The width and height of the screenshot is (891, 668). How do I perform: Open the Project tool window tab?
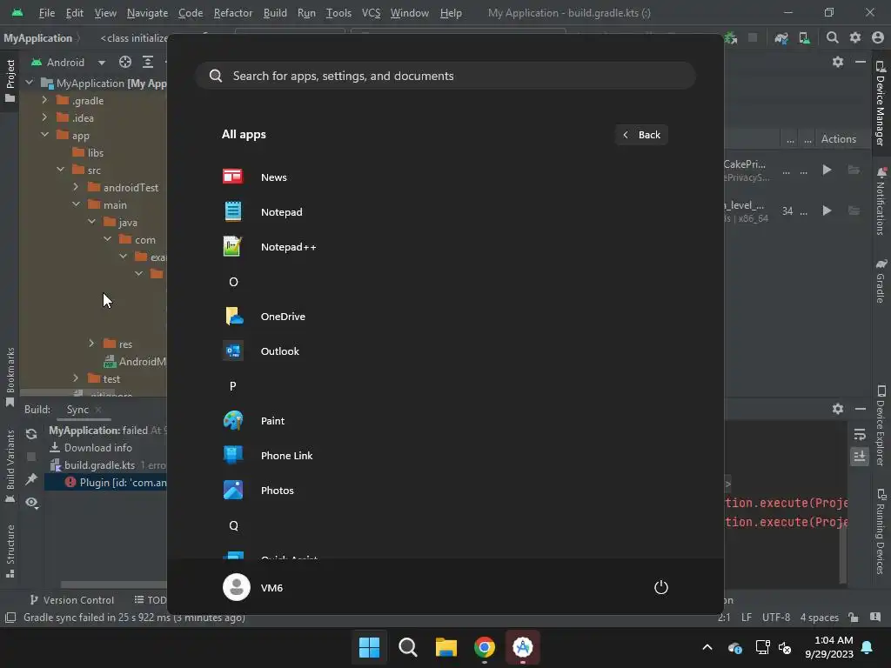(x=10, y=81)
